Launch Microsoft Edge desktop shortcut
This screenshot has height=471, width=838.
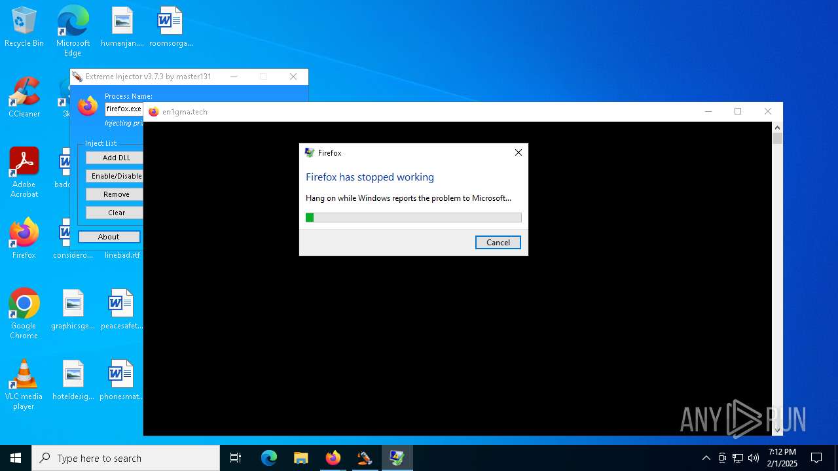pos(73,31)
